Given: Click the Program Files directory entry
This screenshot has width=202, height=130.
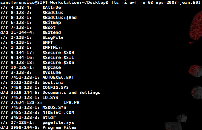Looking at the screenshot, I should click(60, 127).
